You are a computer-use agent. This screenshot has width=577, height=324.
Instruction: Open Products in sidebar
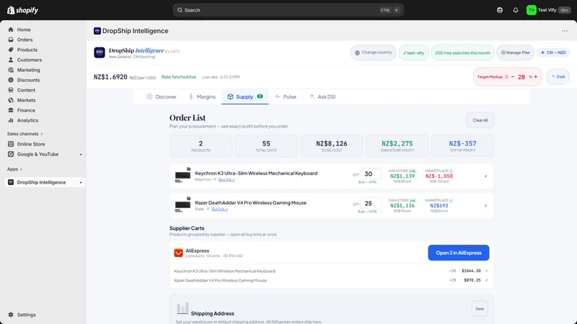click(x=27, y=50)
